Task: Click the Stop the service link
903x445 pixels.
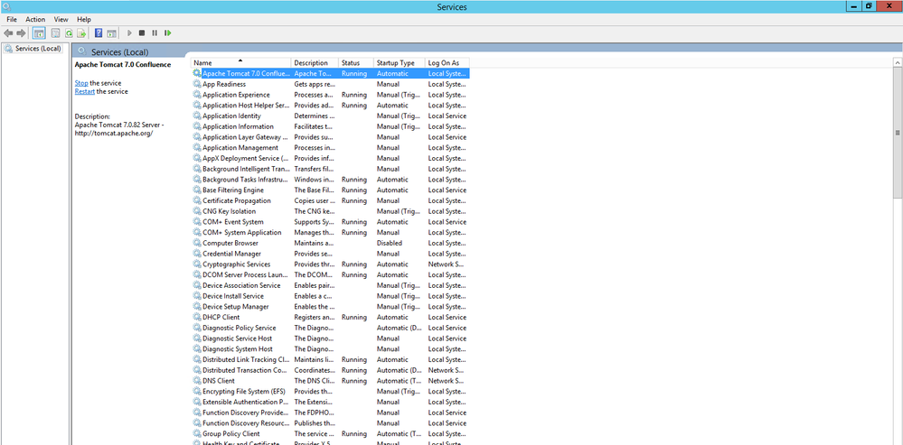Action: [81, 83]
